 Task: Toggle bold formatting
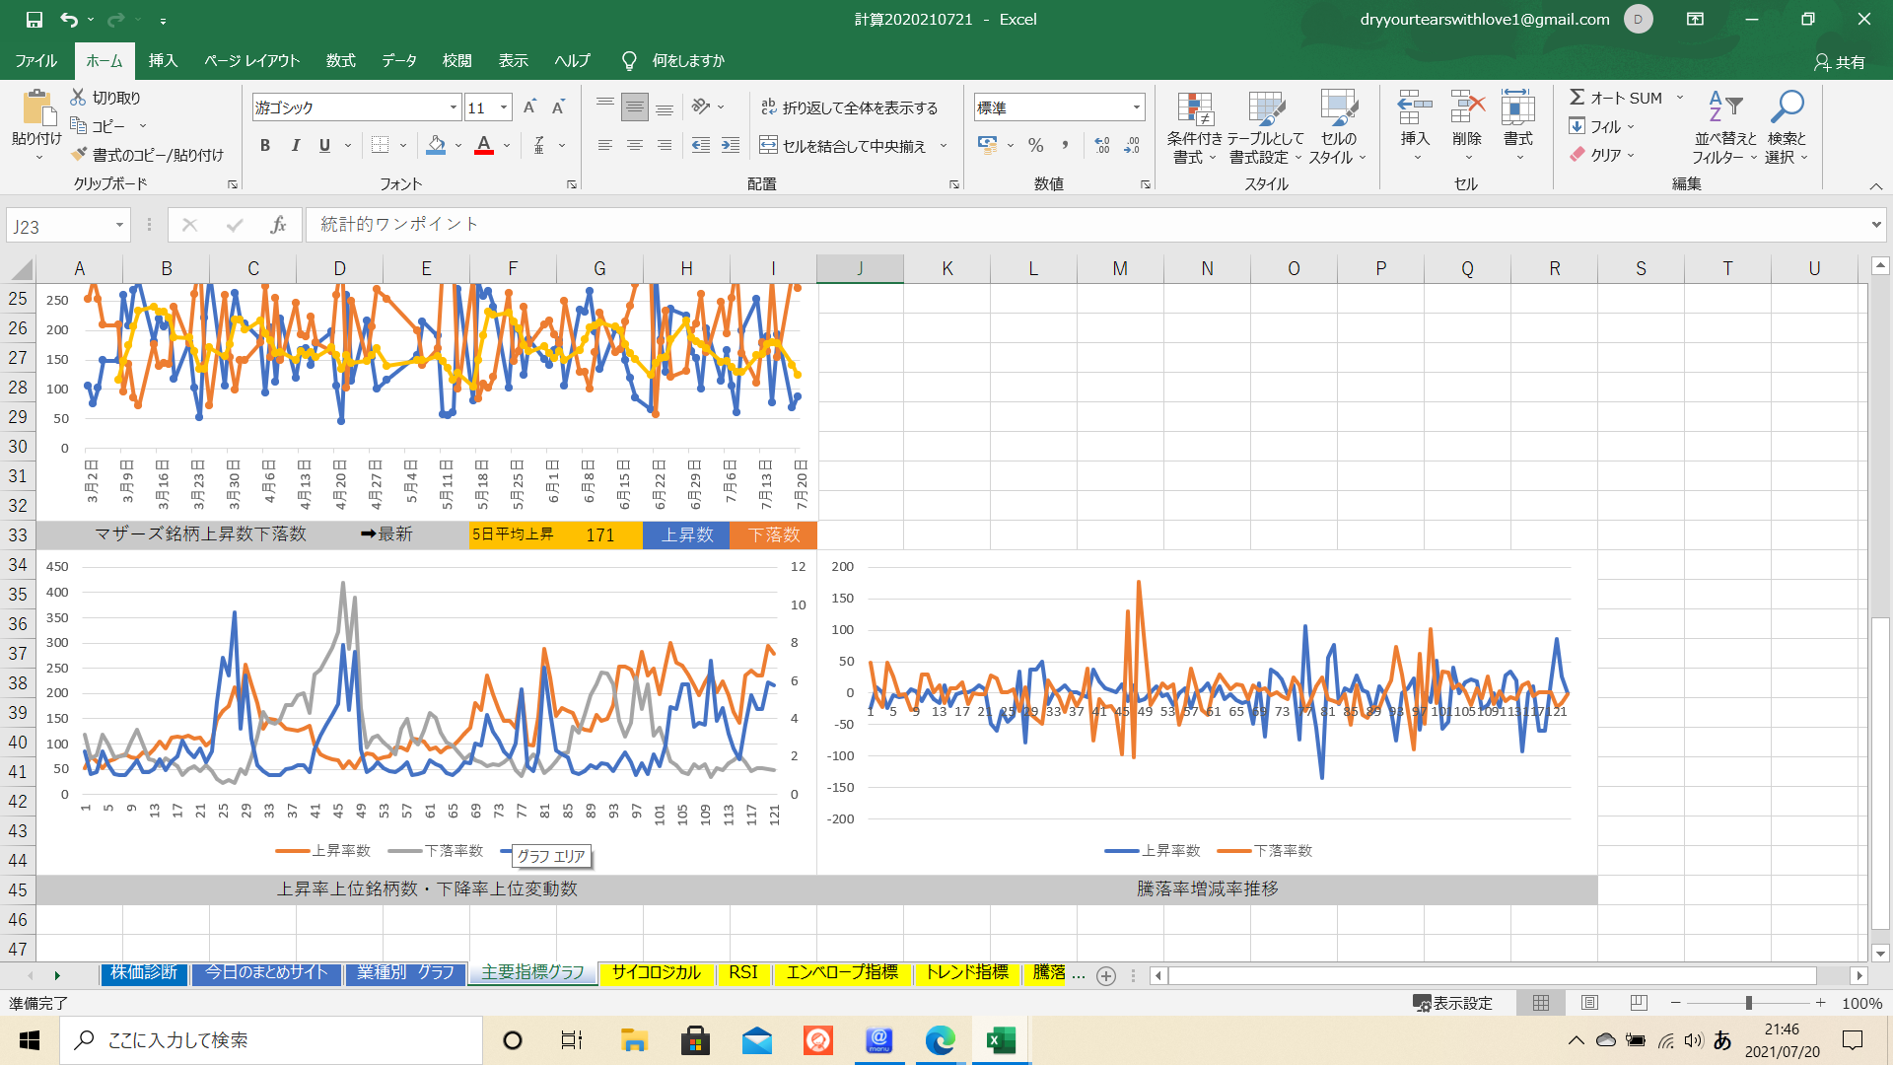click(264, 146)
